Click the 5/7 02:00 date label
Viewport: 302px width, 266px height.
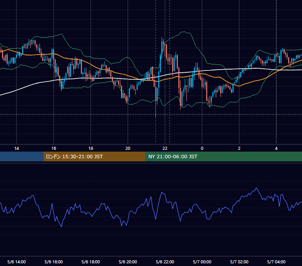pos(239,262)
